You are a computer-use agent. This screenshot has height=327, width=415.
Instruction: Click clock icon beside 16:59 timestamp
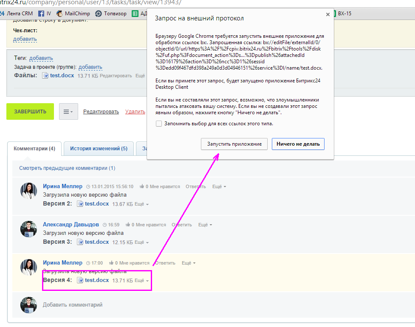[x=104, y=225]
